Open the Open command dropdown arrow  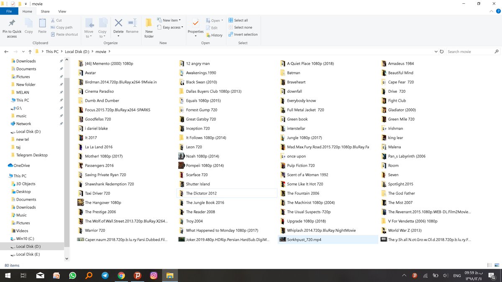[222, 20]
